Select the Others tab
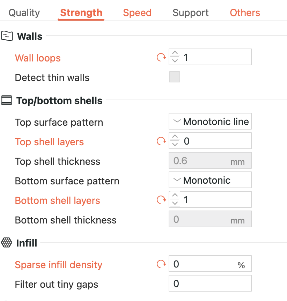The height and width of the screenshot is (301, 287). pos(245,13)
